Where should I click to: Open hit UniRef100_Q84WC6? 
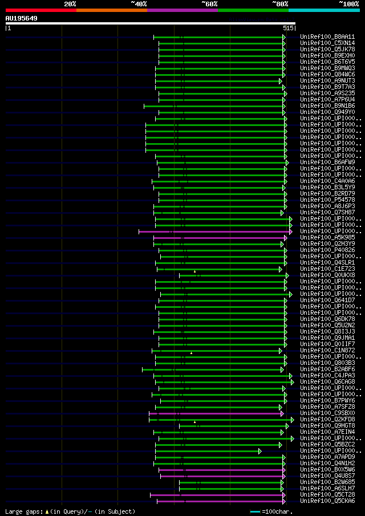coord(327,75)
